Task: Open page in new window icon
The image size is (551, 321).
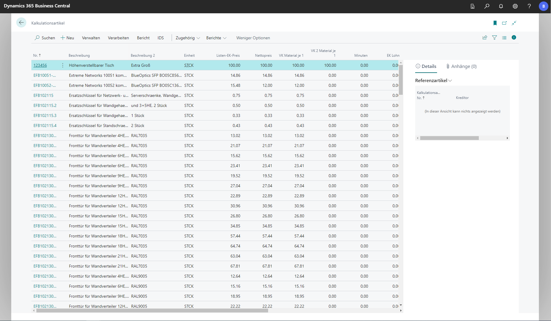Action: 505,23
